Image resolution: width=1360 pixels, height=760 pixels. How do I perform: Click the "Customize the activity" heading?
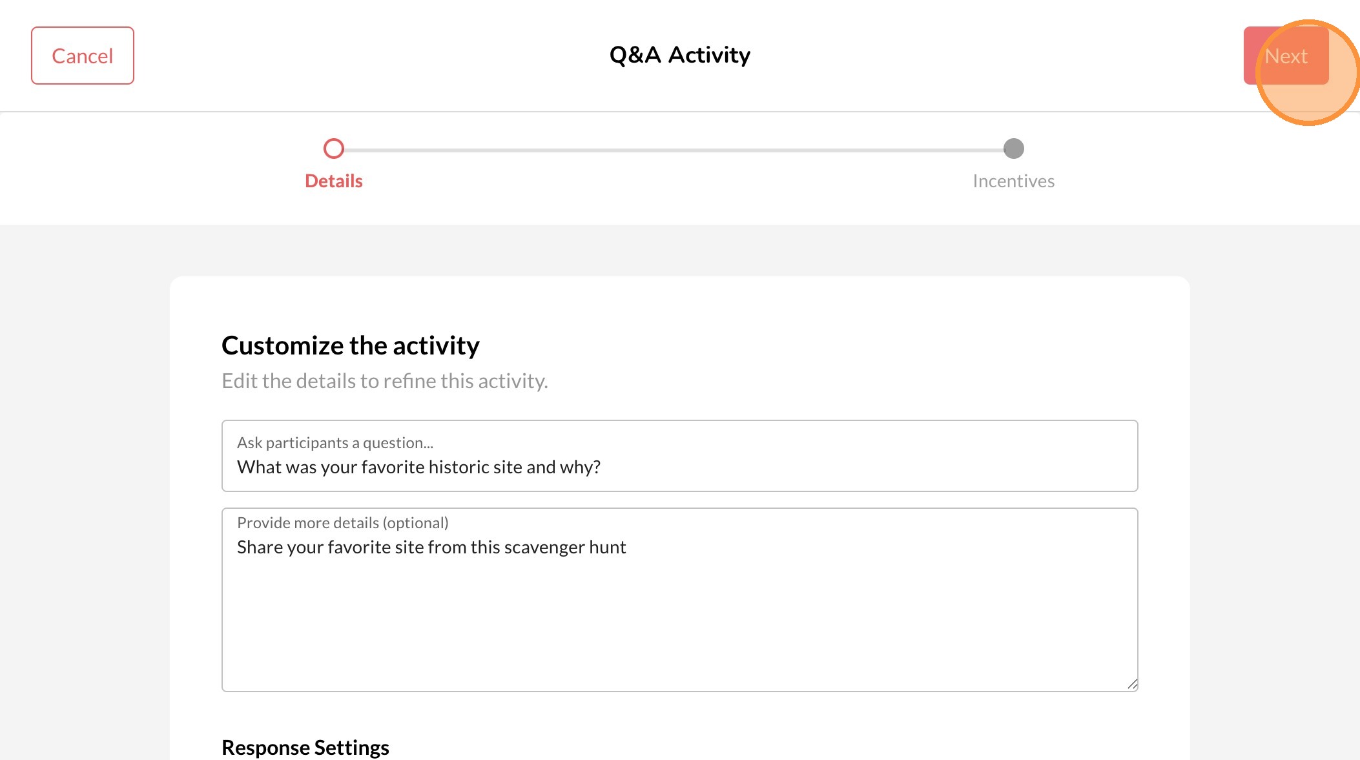click(350, 346)
